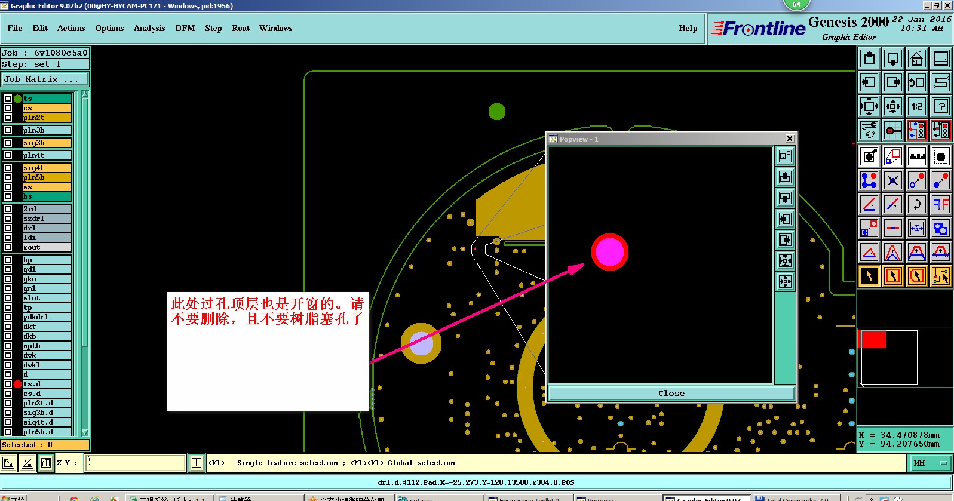Toggle the checkbox for layer gko
Viewport: 954px width, 501px height.
[8, 279]
